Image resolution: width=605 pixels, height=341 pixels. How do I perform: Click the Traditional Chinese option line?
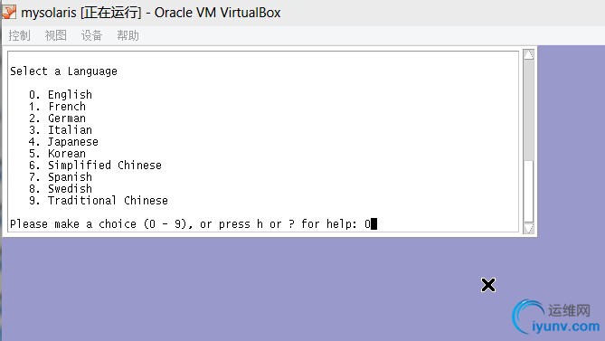tap(99, 201)
